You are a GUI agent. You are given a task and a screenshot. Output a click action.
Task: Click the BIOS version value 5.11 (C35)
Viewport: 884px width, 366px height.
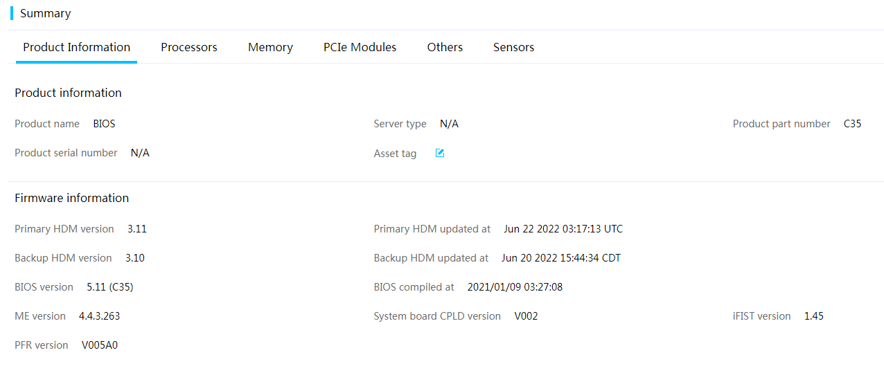110,287
